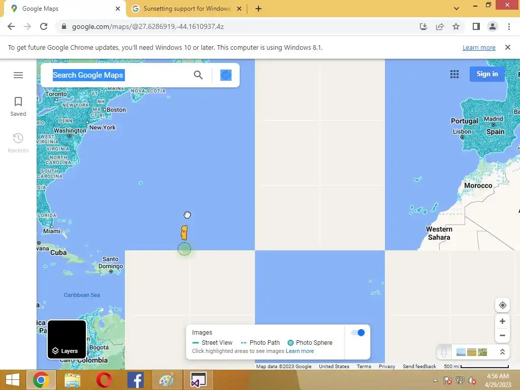Click the muted volume tray icon
This screenshot has height=390, width=520.
pyautogui.click(x=472, y=380)
